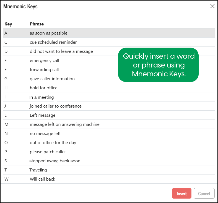The width and height of the screenshot is (218, 203).
Task: Choose the 'hold for office' row
Action: 44,88
